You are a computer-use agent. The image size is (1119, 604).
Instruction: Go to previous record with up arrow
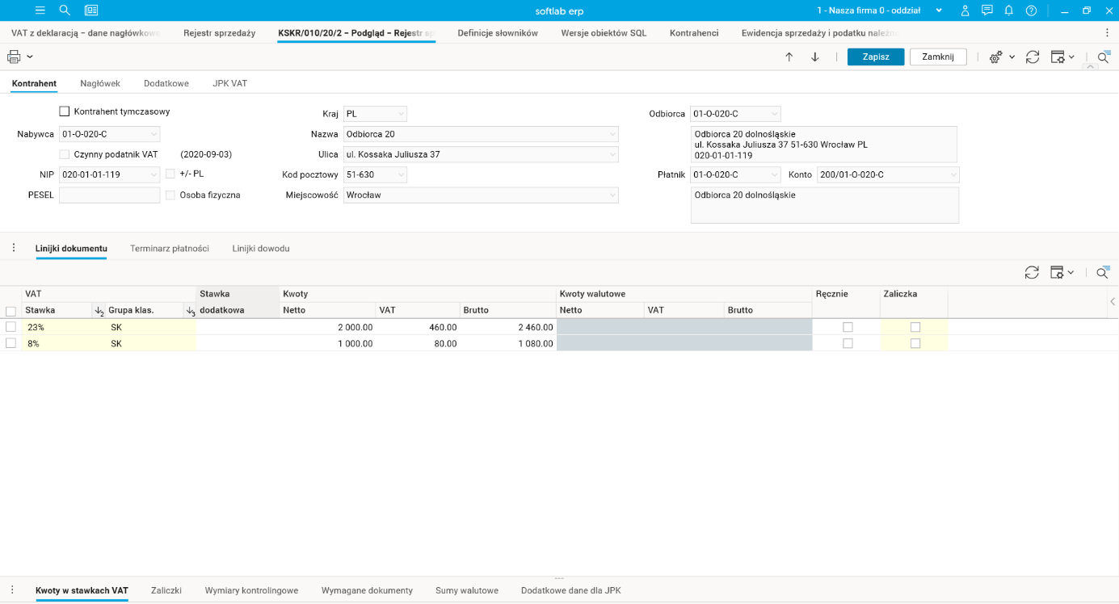[789, 57]
